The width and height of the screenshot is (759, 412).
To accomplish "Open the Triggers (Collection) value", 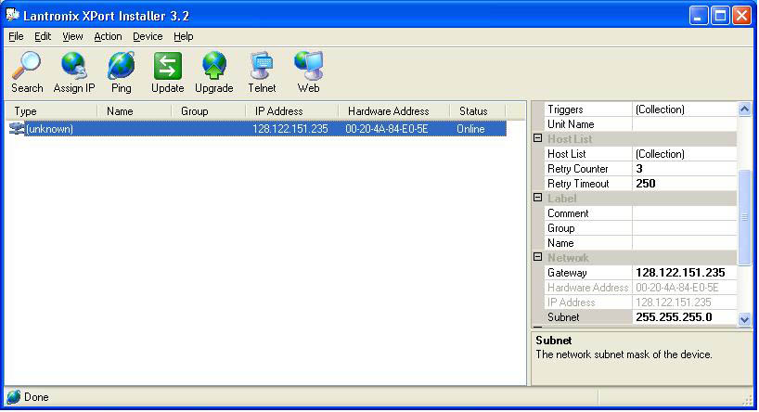I will tap(685, 109).
